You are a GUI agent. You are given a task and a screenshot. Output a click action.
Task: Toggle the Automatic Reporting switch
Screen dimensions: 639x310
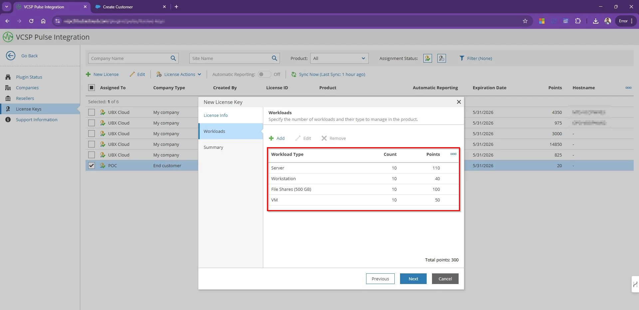[264, 74]
